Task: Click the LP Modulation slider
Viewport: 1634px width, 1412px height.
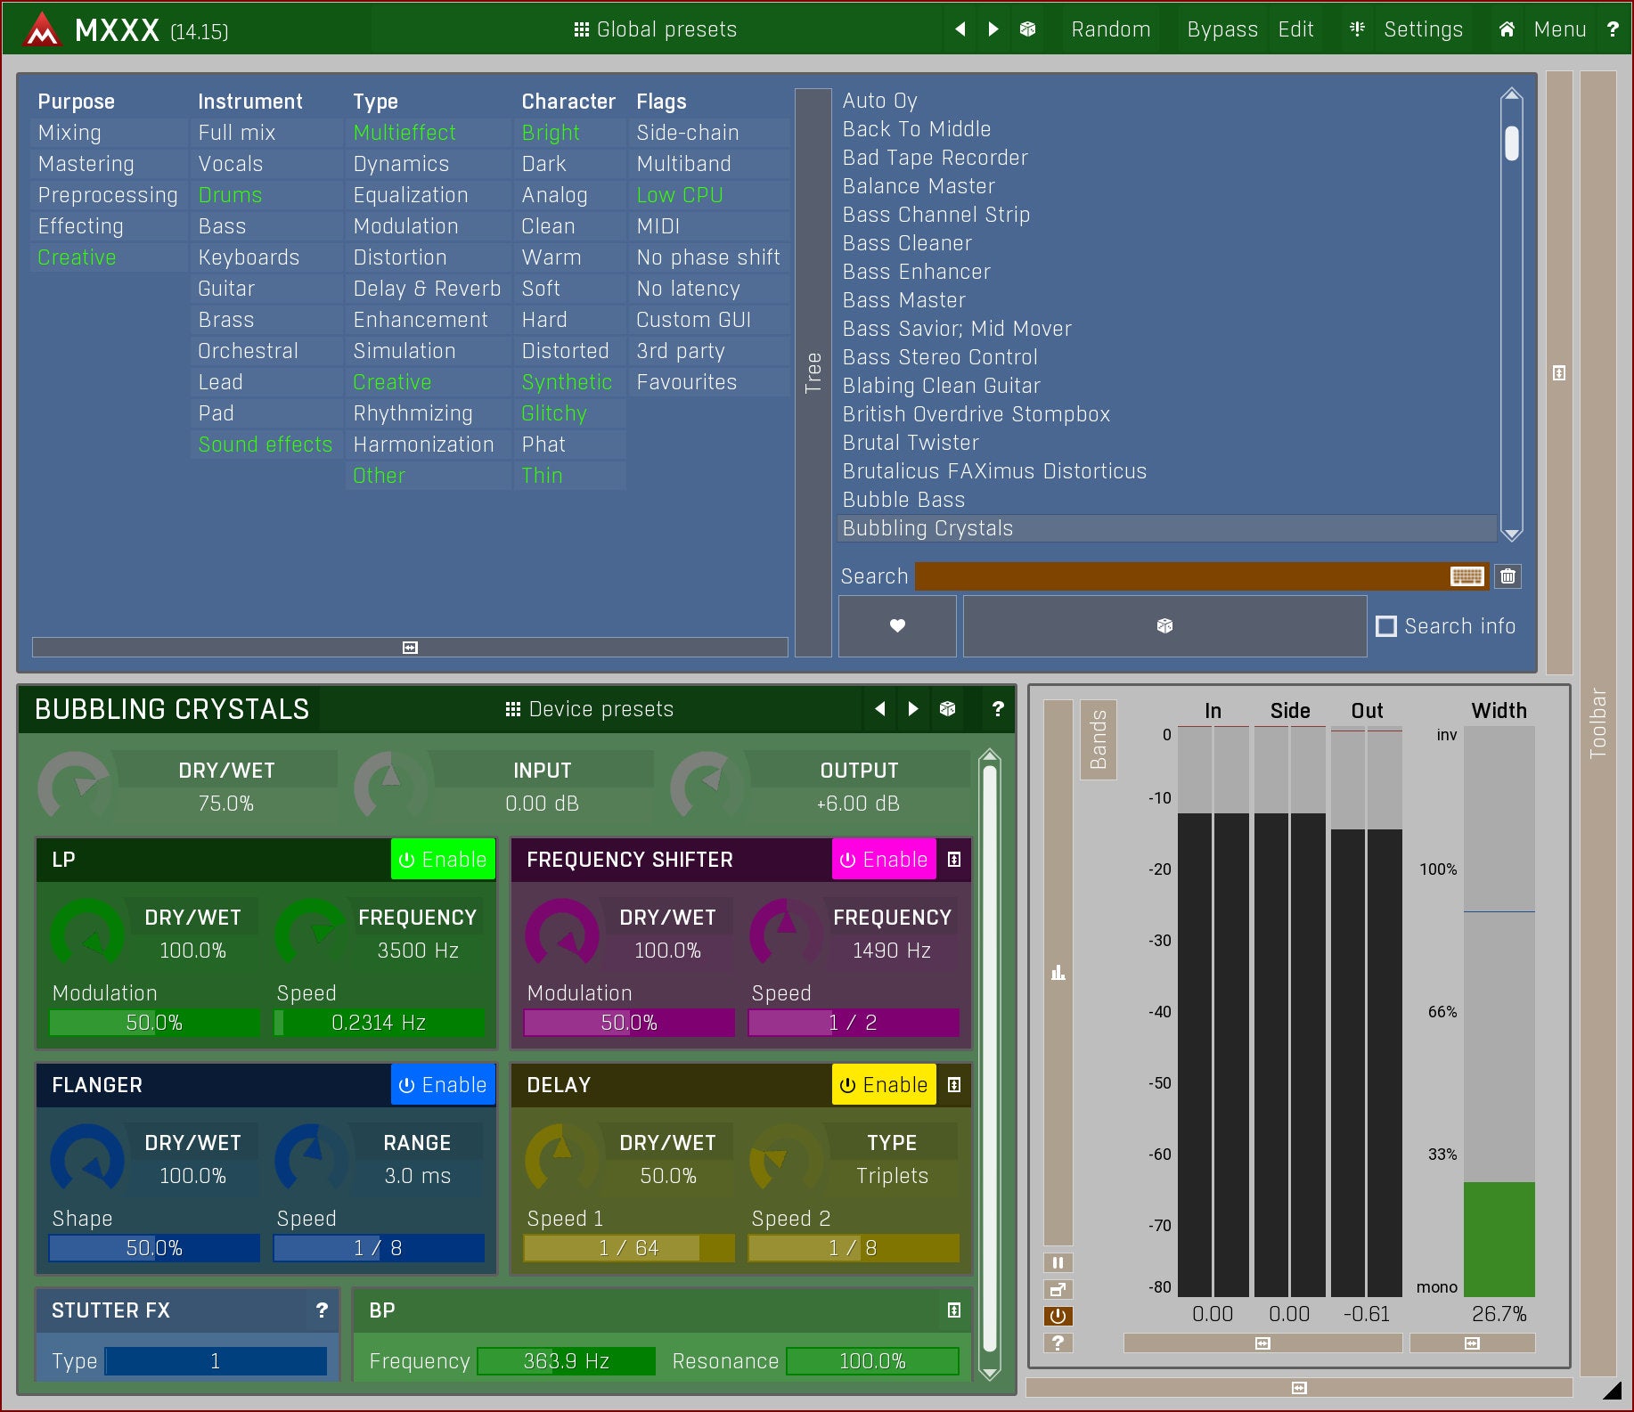Action: [154, 1023]
